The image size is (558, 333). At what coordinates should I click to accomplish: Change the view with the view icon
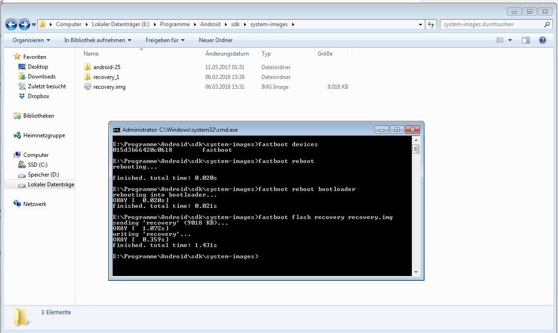point(500,40)
